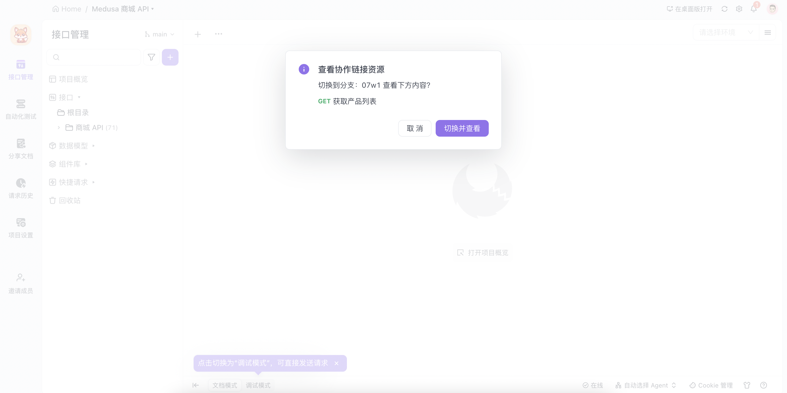Screen dimensions: 787x393
Task: Click 邀请成员 in sidebar
Action: [x=21, y=283]
